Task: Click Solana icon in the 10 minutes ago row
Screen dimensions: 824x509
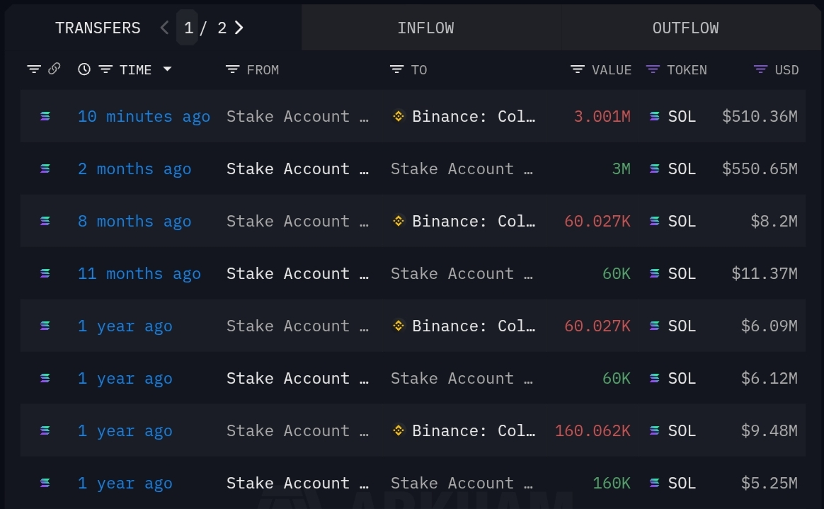Action: coord(45,116)
